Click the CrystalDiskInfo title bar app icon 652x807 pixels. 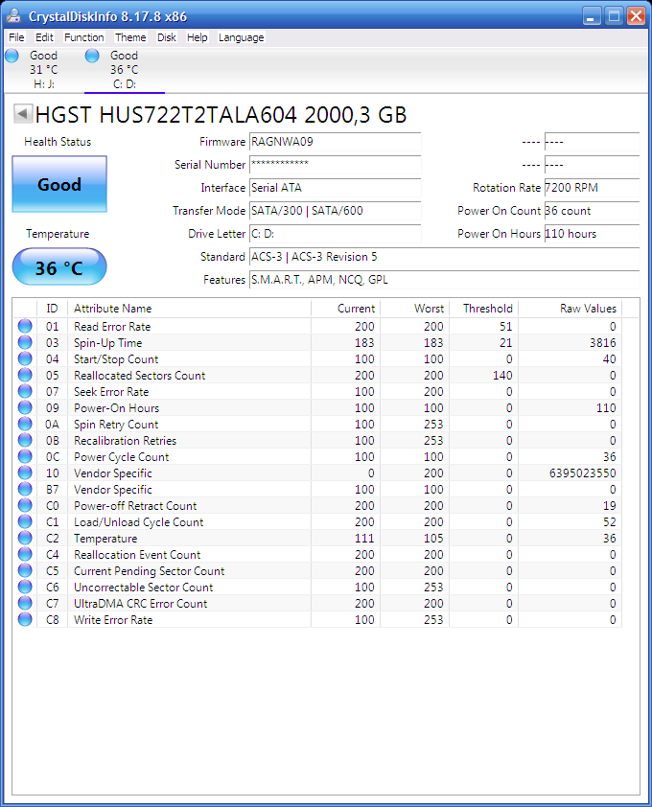pos(13,16)
